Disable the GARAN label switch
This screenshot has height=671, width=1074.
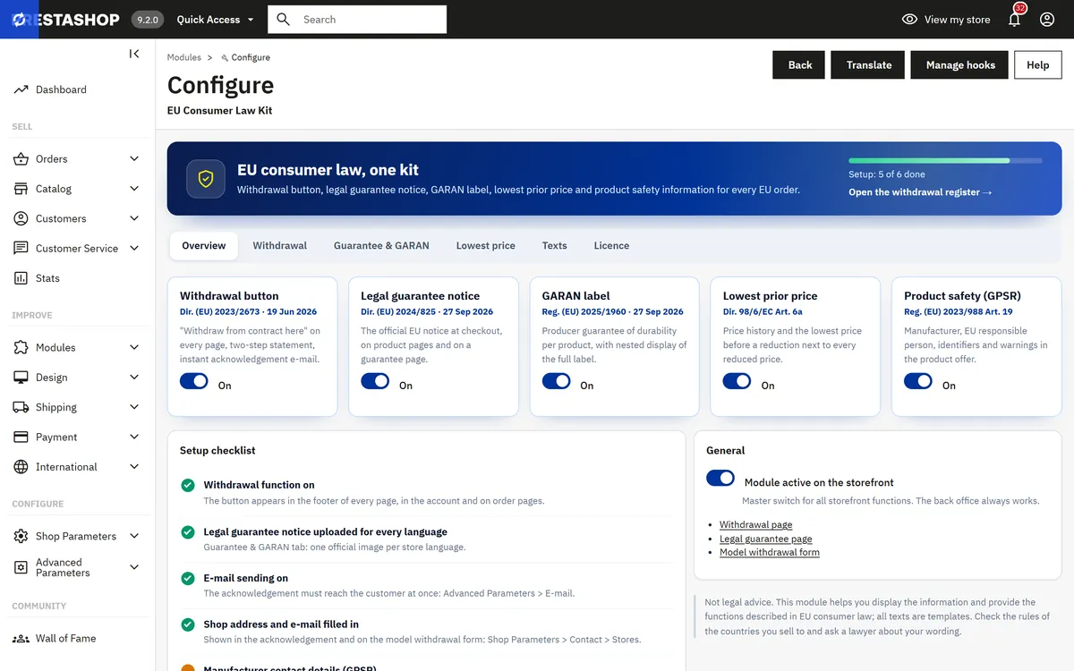[556, 381]
